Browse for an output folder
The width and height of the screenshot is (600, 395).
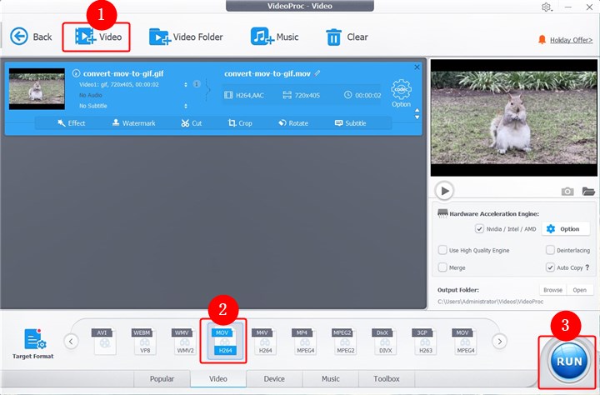553,290
